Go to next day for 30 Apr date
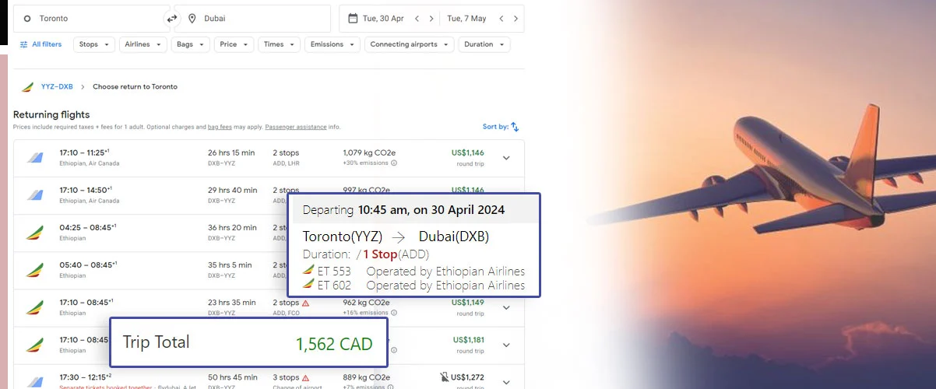The height and width of the screenshot is (389, 936). point(432,19)
